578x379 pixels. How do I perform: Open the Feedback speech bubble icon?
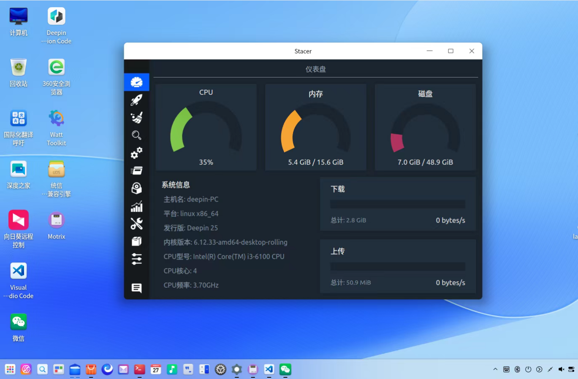point(136,288)
